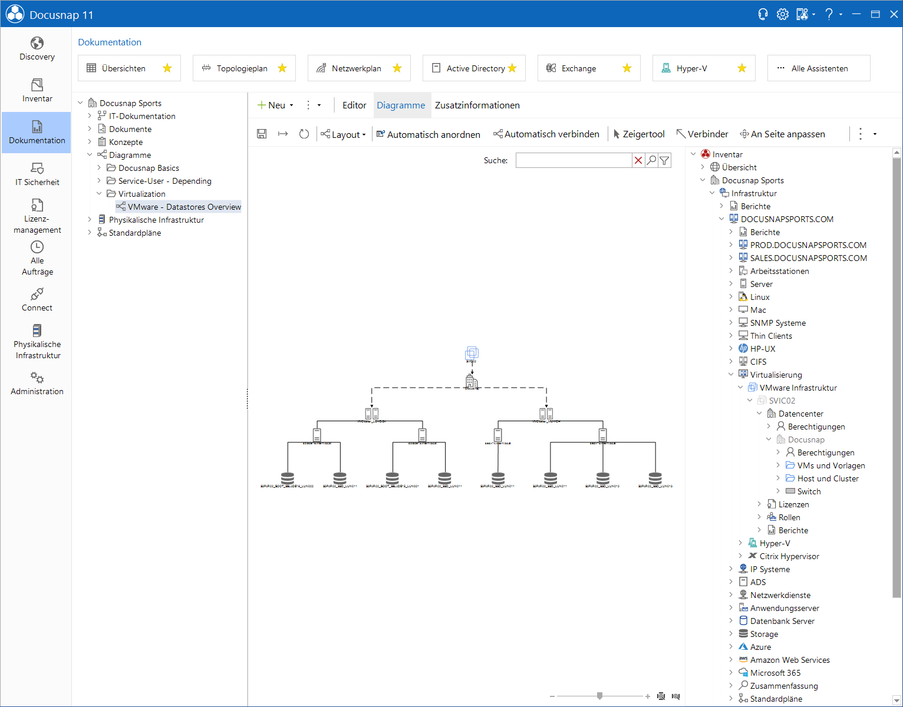Open Physikalische Infrastruktur in sidebar
Viewport: 903px width, 707px height.
click(37, 342)
